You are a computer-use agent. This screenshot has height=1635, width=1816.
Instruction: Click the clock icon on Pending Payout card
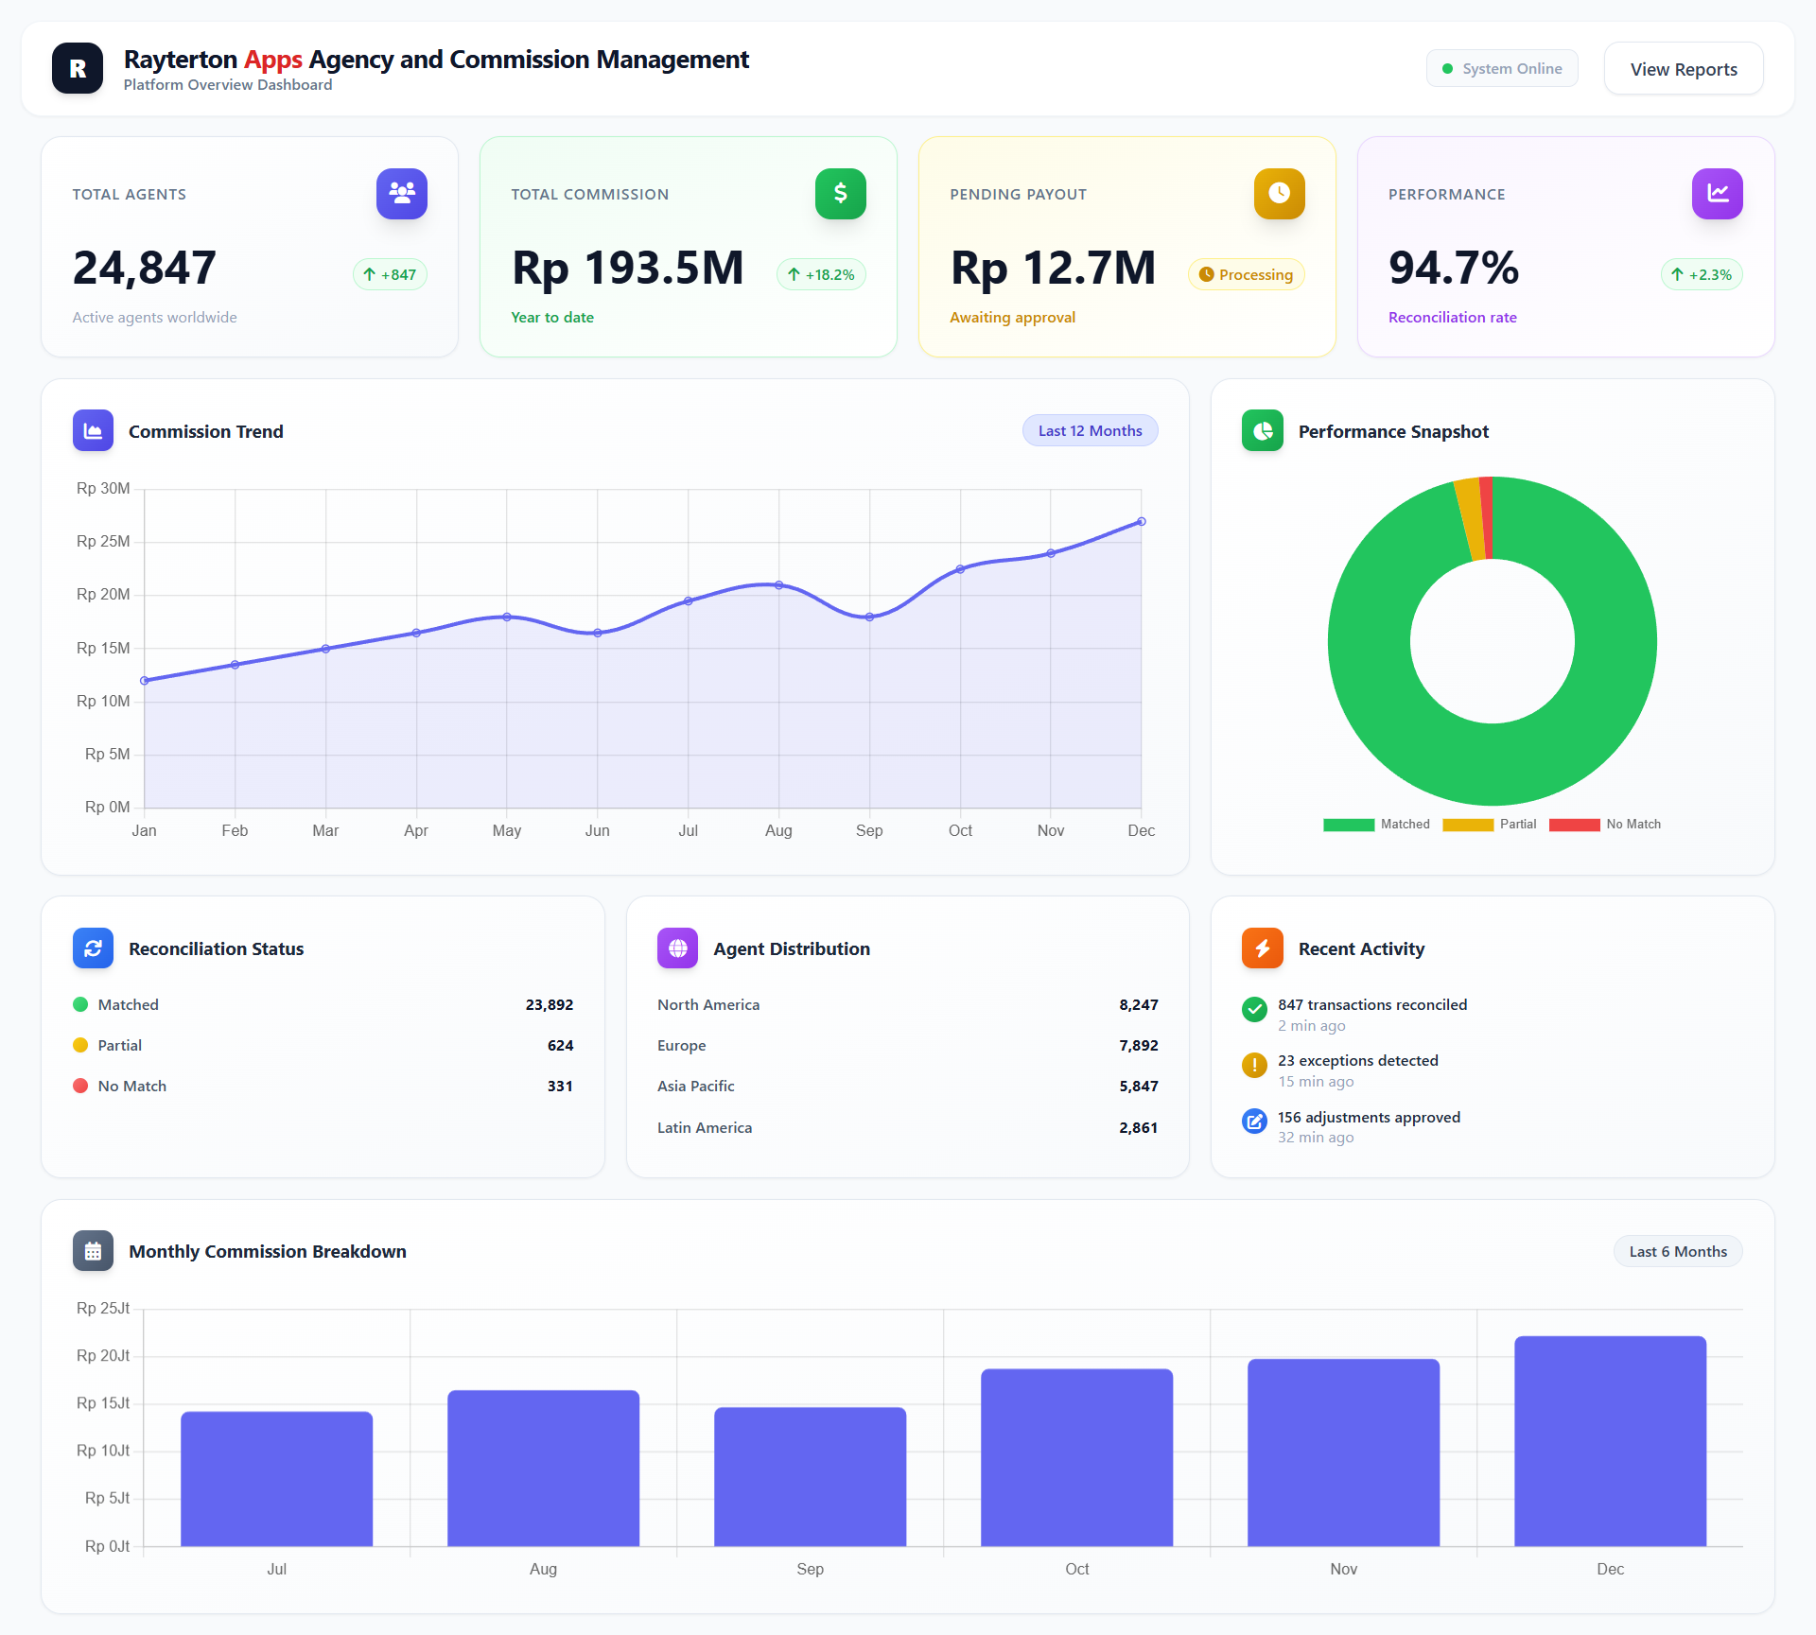[1279, 194]
